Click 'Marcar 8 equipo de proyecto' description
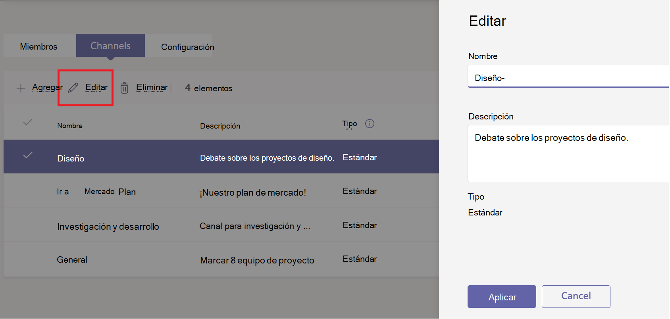670x319 pixels. pos(257,260)
